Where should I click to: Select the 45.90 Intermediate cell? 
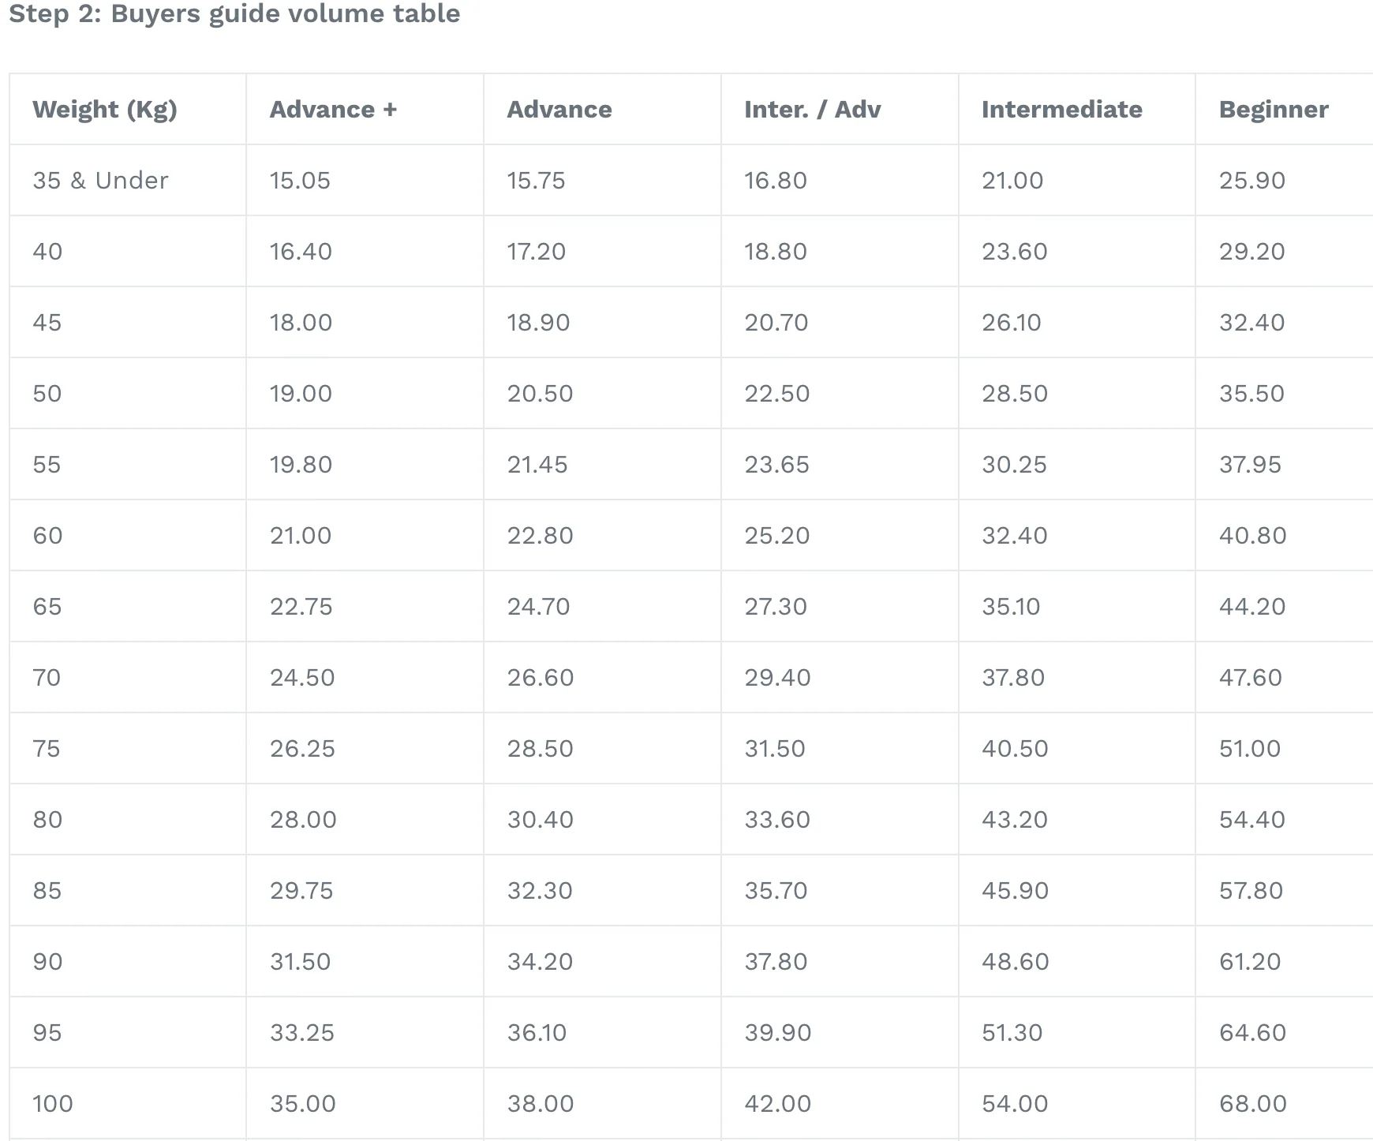pos(1015,891)
